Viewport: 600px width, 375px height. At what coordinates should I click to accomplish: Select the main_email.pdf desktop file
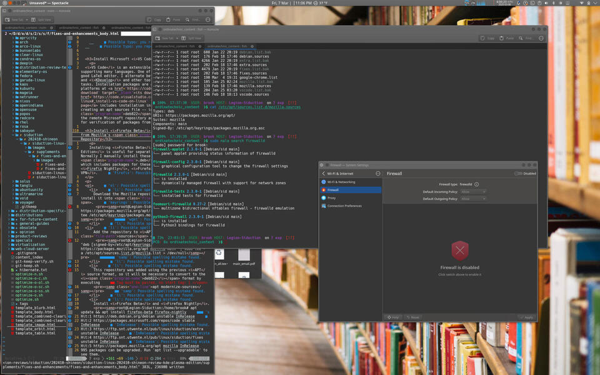(x=244, y=257)
